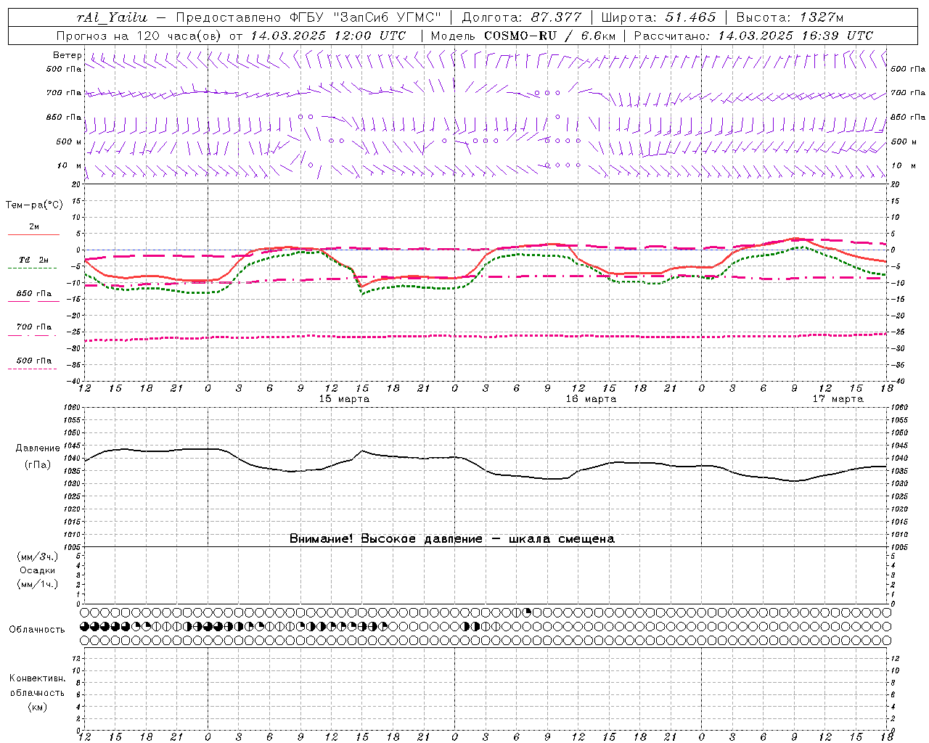Click the Давление panel label
This screenshot has height=743, width=929.
click(38, 448)
